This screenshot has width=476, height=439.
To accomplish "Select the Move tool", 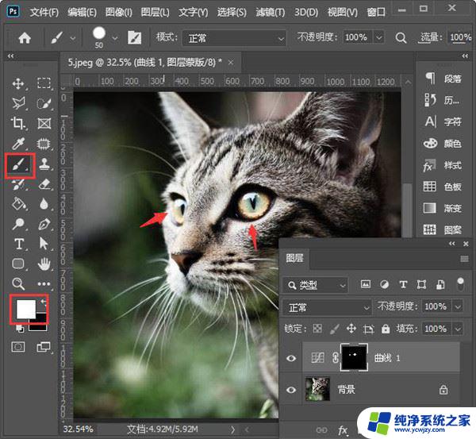I will point(18,83).
